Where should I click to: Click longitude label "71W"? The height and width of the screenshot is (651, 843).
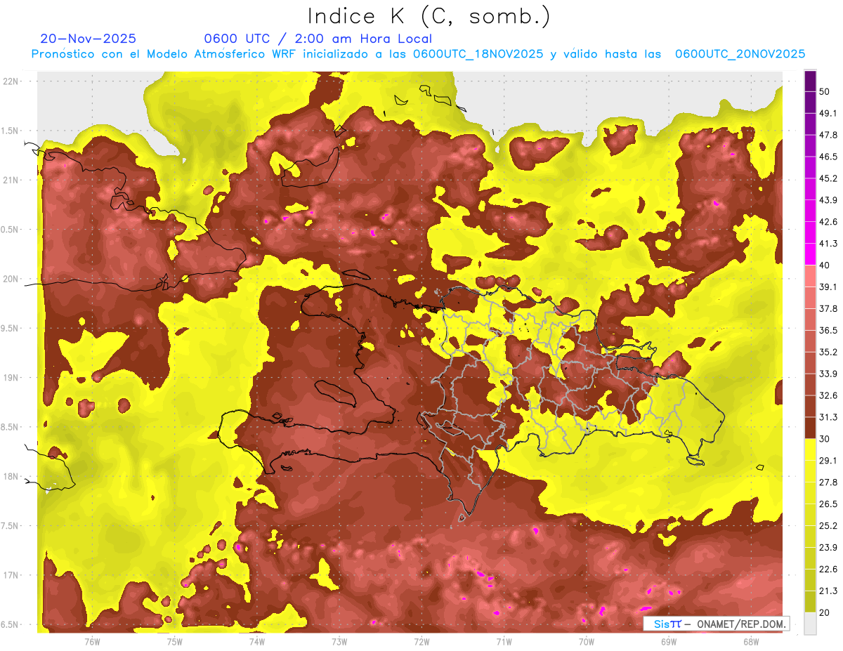pos(504,641)
